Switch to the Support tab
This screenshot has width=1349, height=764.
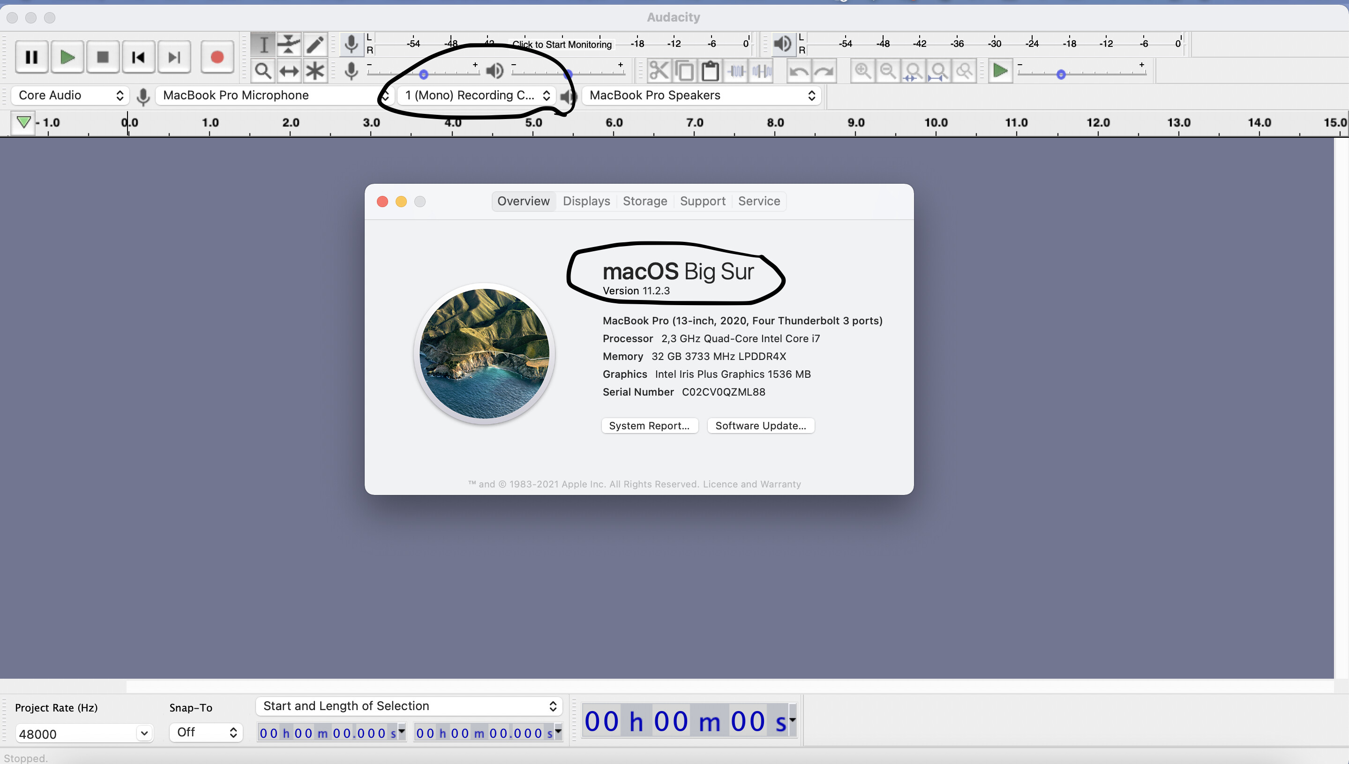point(703,201)
